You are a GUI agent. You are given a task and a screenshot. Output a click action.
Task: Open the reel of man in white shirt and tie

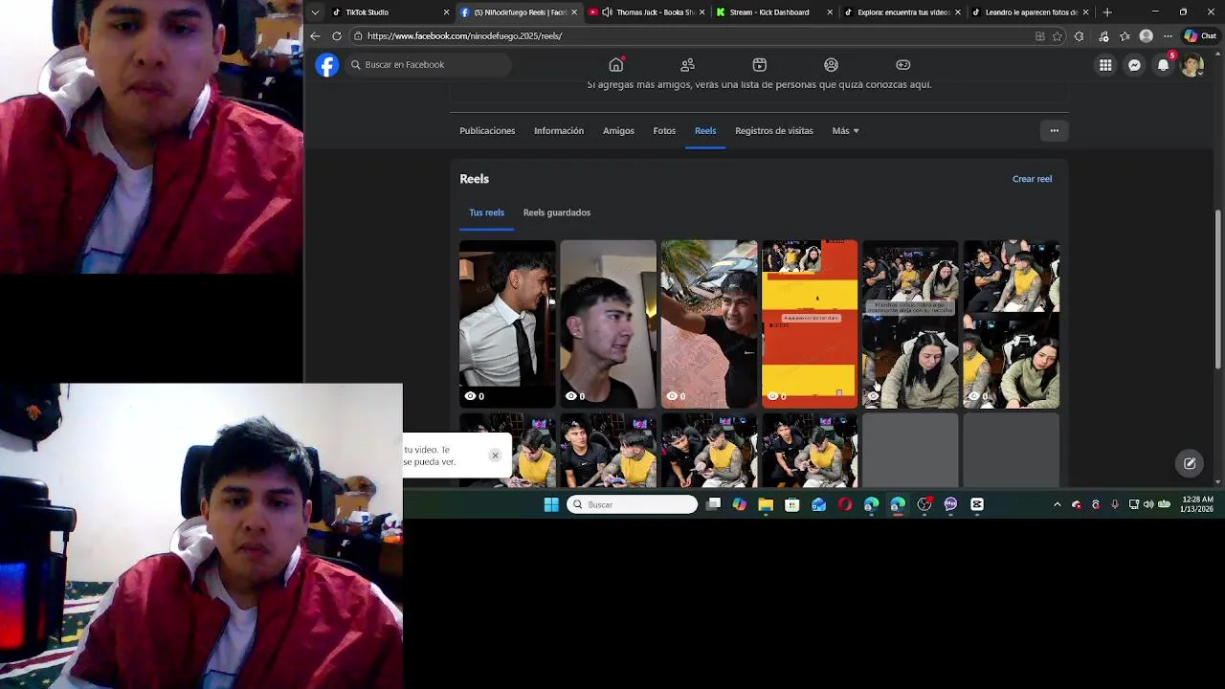coord(507,323)
